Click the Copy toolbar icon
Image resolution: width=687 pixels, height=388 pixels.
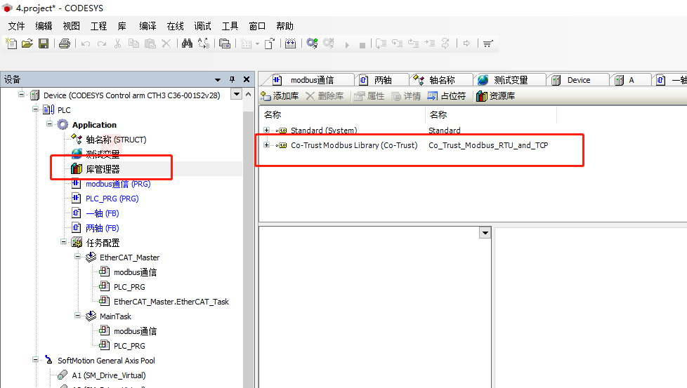pyautogui.click(x=133, y=44)
